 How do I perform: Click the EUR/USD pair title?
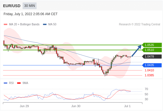tap(12, 6)
